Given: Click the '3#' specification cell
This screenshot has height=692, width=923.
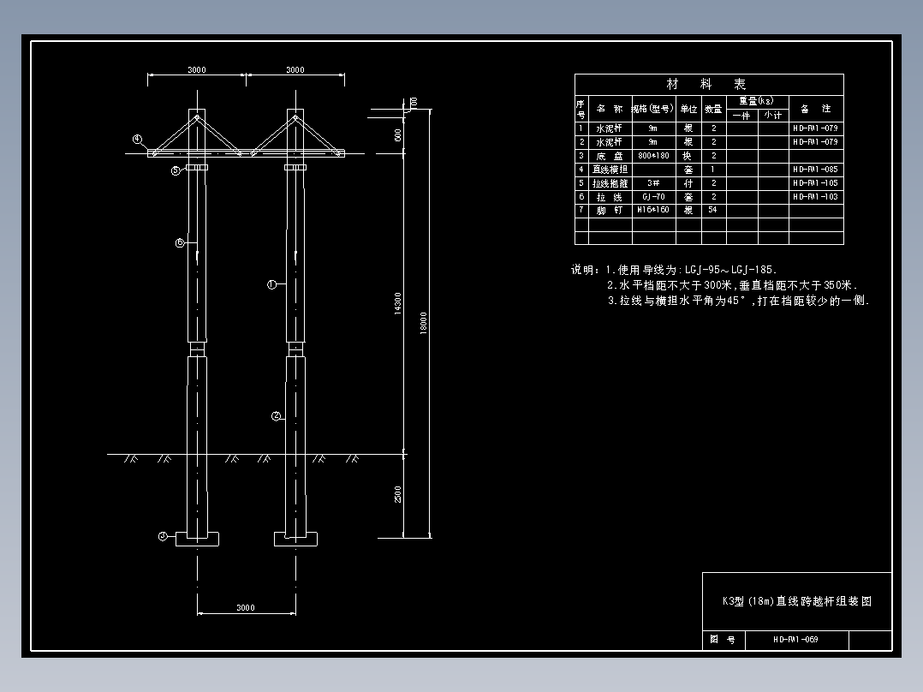Looking at the screenshot, I should coord(653,183).
